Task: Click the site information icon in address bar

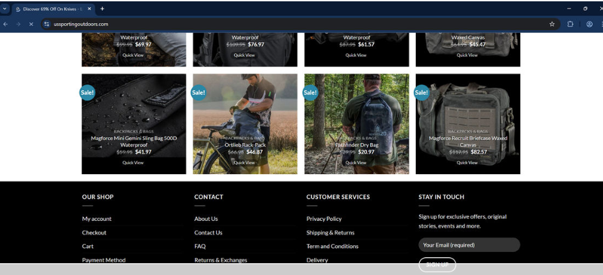Action: pyautogui.click(x=46, y=24)
